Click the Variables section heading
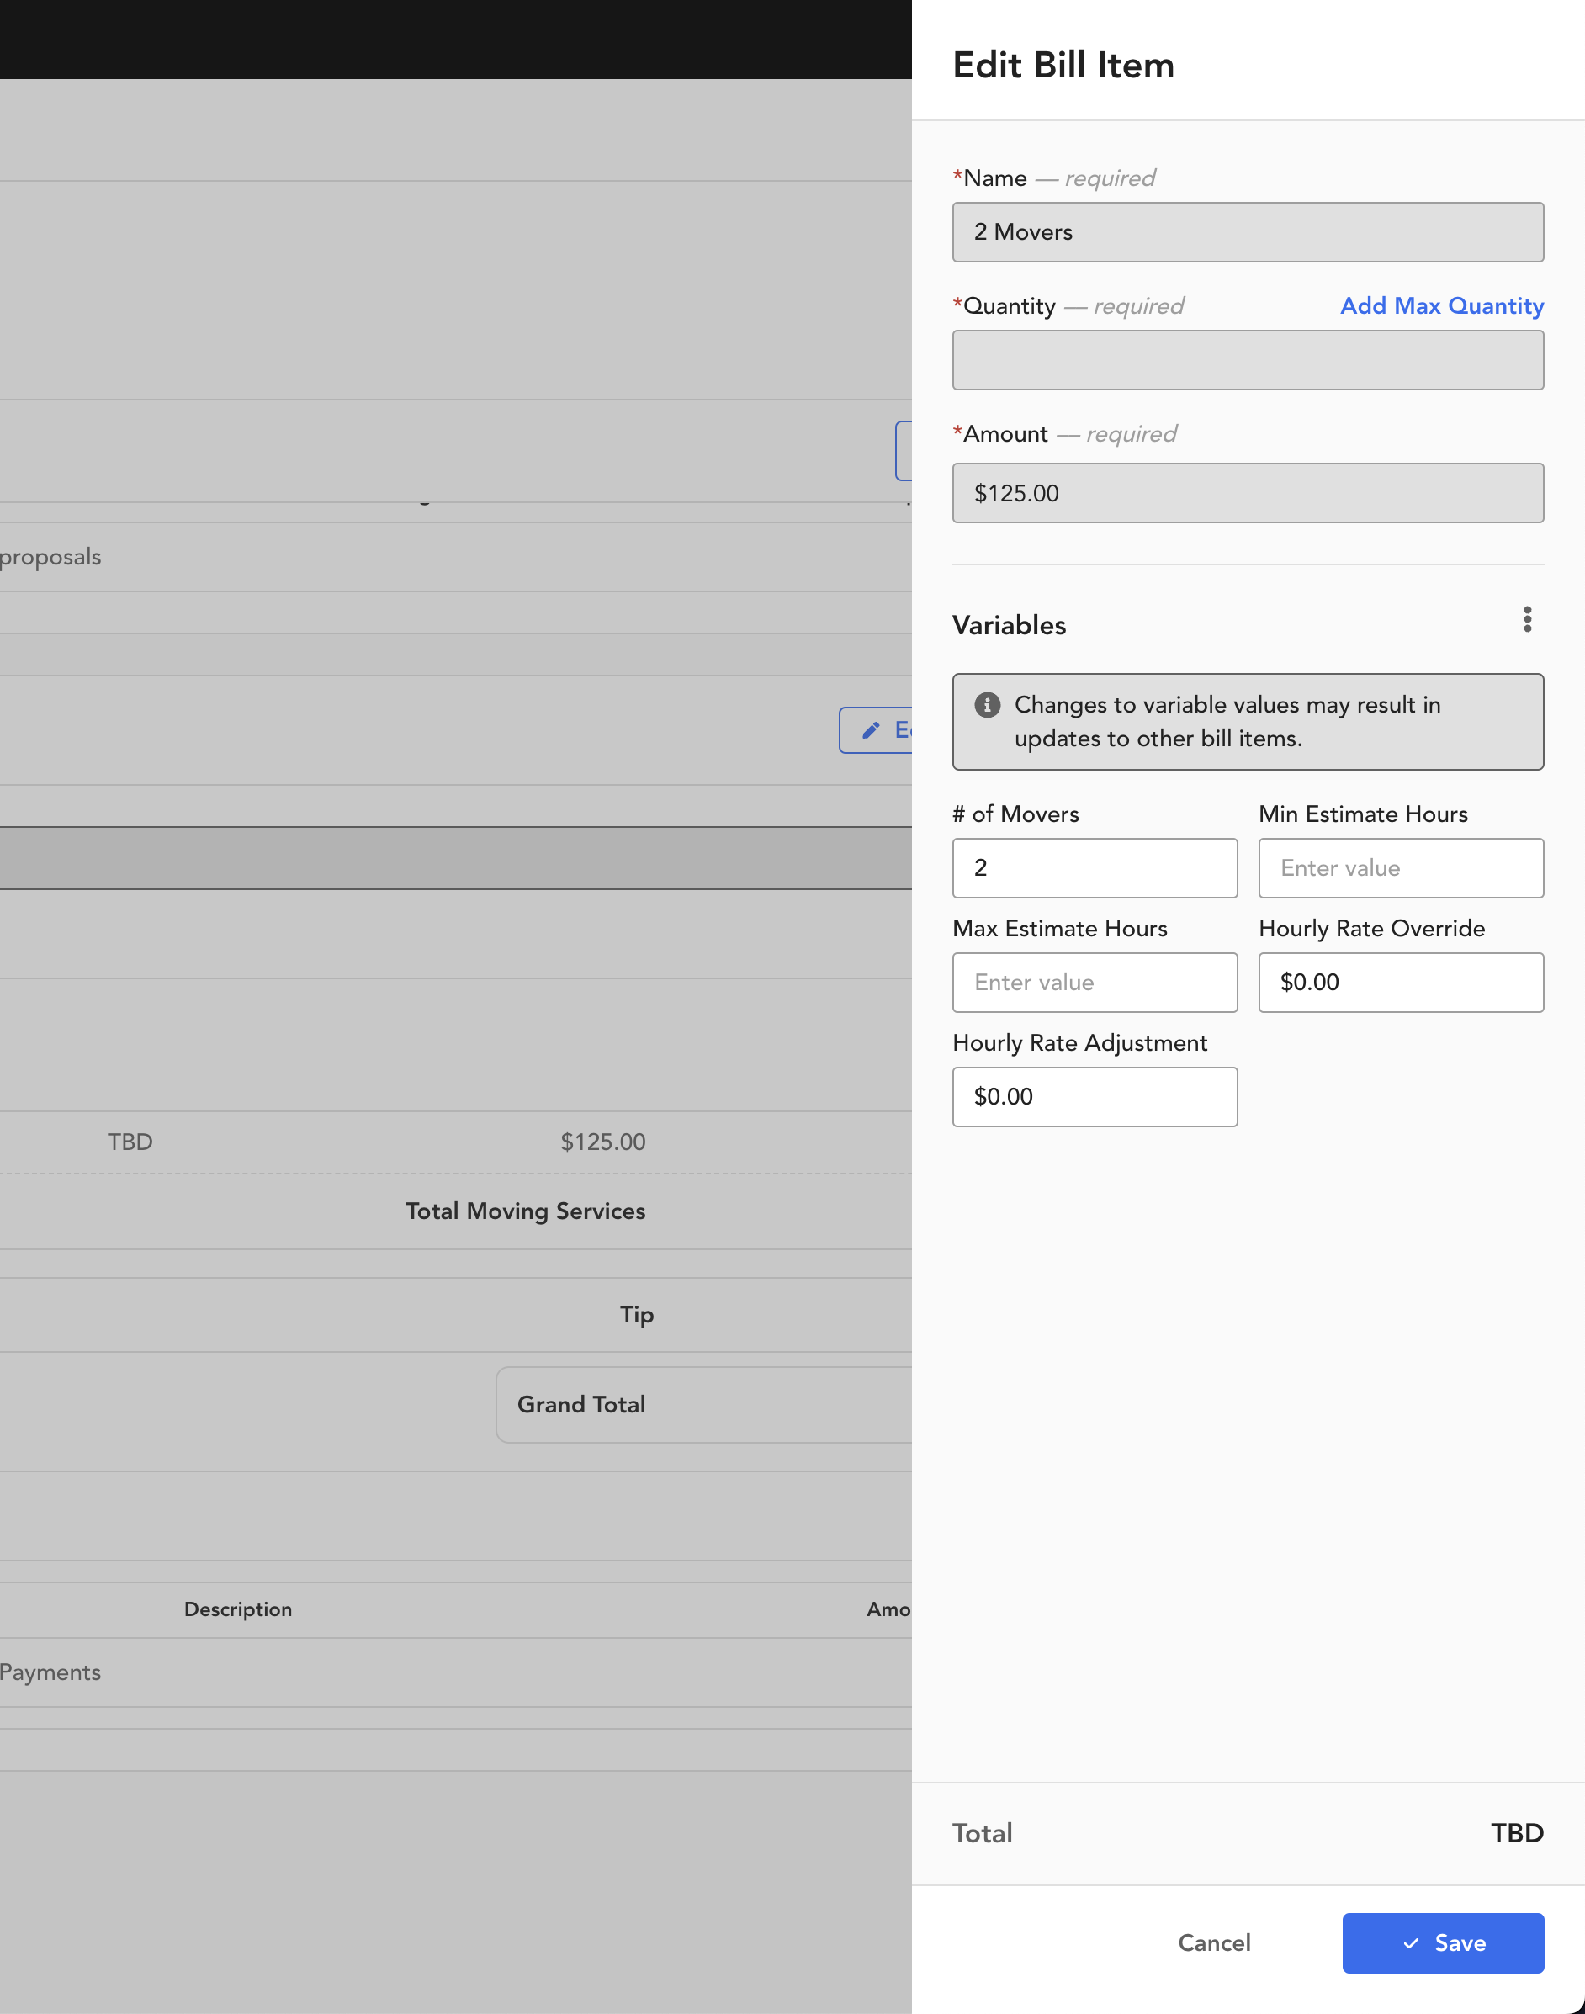 [1009, 624]
